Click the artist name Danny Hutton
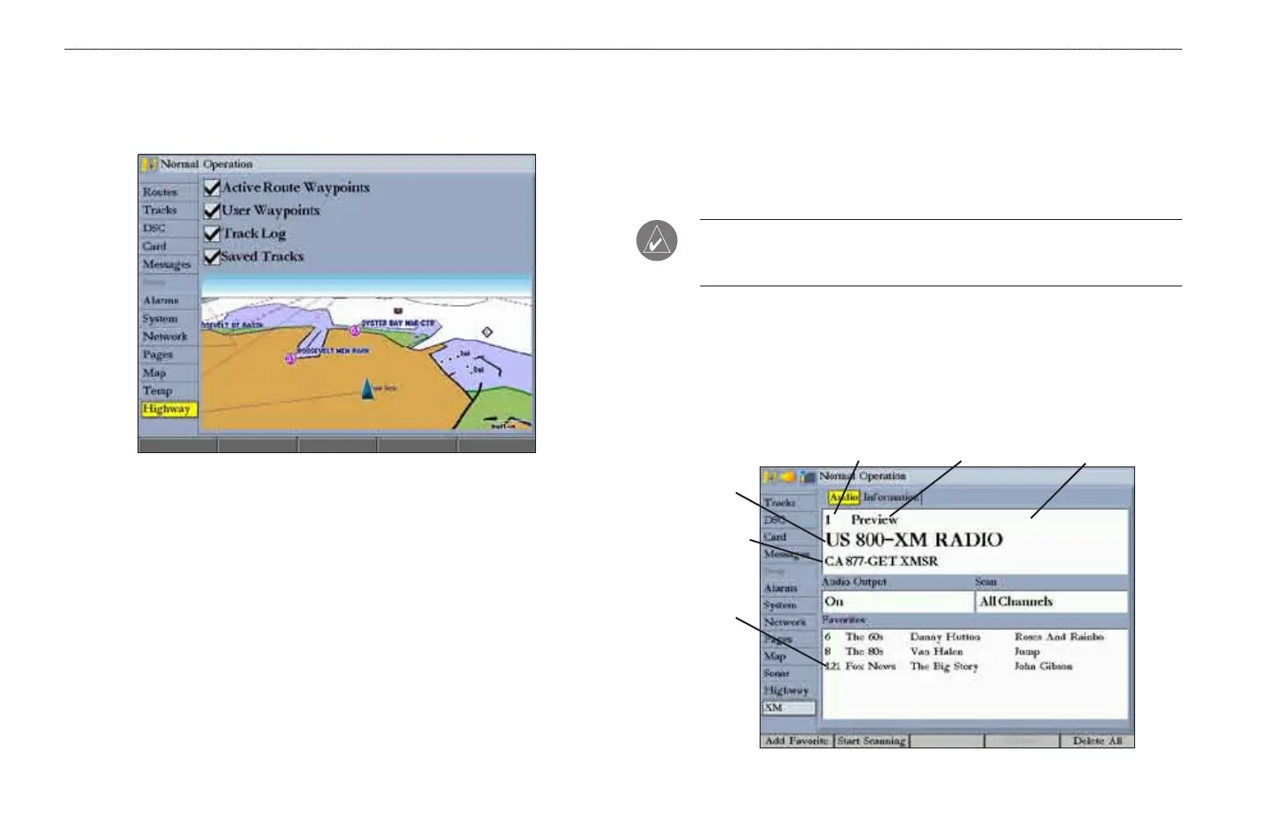Screen dimensions: 1278x830 945,637
